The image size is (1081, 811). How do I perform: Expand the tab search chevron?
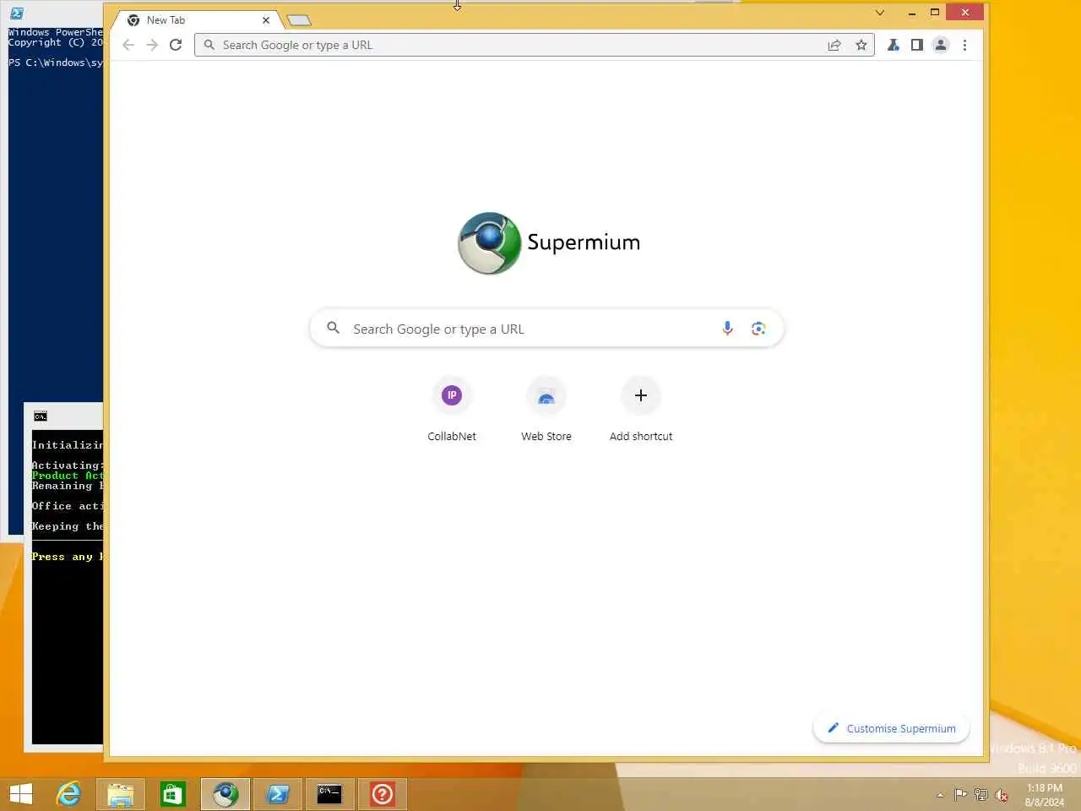pyautogui.click(x=880, y=13)
